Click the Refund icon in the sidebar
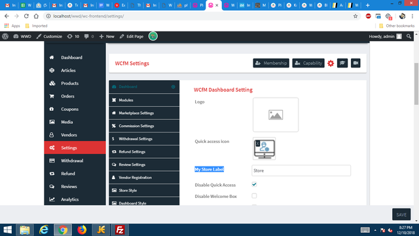 (52, 174)
